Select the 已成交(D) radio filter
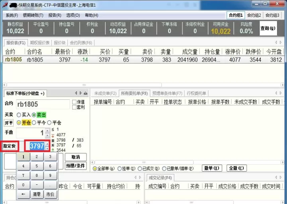The image size is (287, 204). [x=140, y=168]
